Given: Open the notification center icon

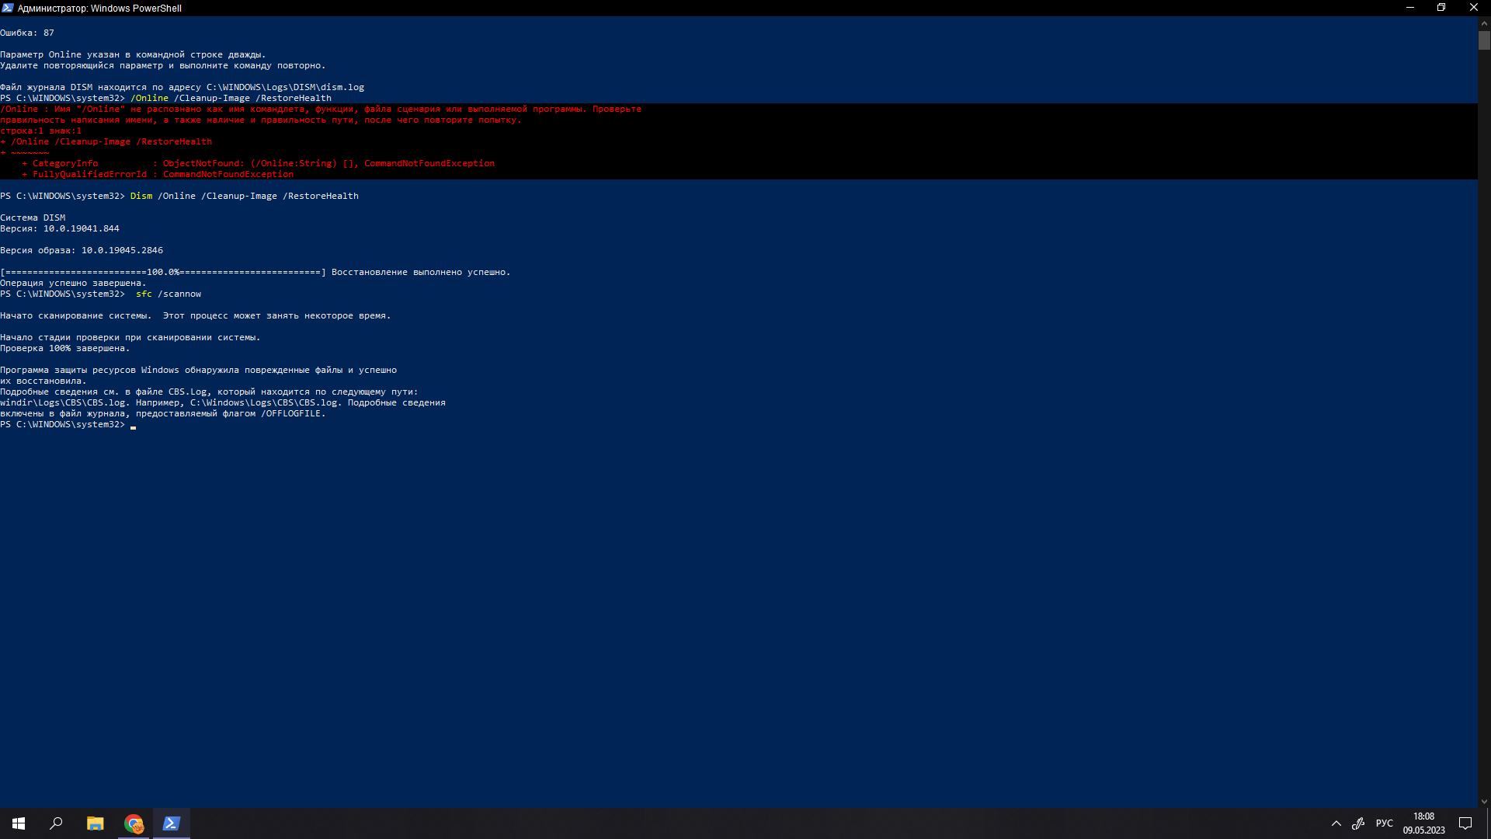Looking at the screenshot, I should click(x=1465, y=823).
